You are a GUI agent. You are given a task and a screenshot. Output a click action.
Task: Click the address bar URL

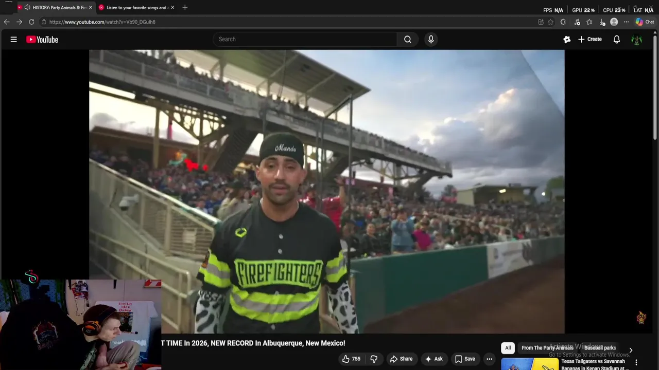(102, 22)
